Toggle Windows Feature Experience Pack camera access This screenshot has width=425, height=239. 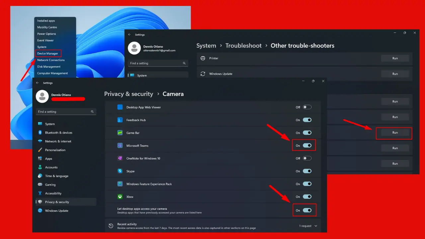[307, 184]
